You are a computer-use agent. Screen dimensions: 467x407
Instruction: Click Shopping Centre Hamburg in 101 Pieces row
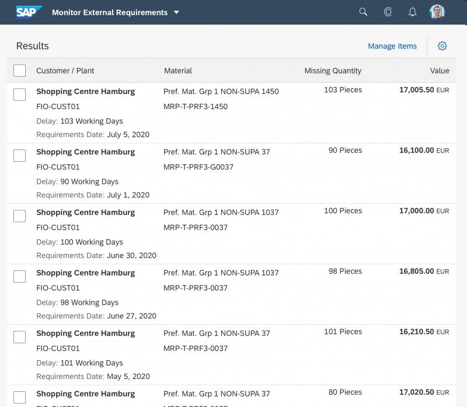85,333
